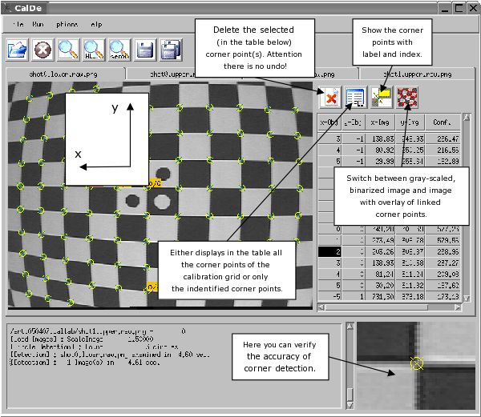Viewport: 481px width, 417px height.
Task: Click the first plain magnifying glass icon
Action: click(69, 51)
